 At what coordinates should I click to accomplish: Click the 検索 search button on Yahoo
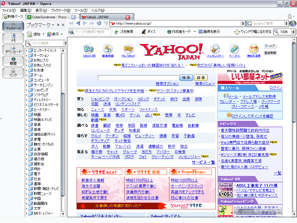point(186,78)
